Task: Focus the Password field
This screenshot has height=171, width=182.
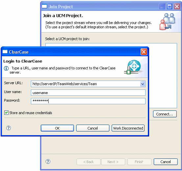Action: click(x=88, y=101)
